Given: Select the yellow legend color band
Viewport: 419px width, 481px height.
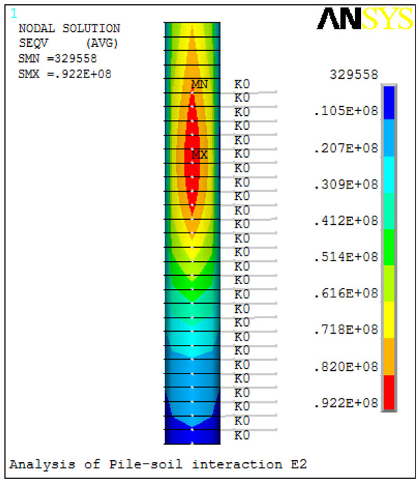Looking at the screenshot, I should click(389, 320).
